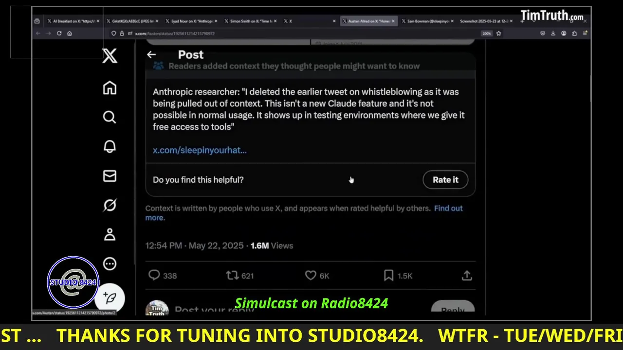The width and height of the screenshot is (623, 350).
Task: Click the compose post feather button
Action: click(110, 297)
